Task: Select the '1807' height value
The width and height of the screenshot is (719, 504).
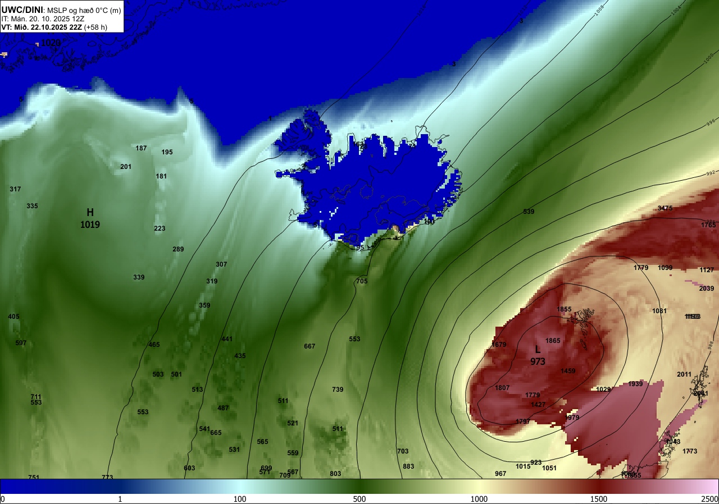Action: tap(502, 388)
